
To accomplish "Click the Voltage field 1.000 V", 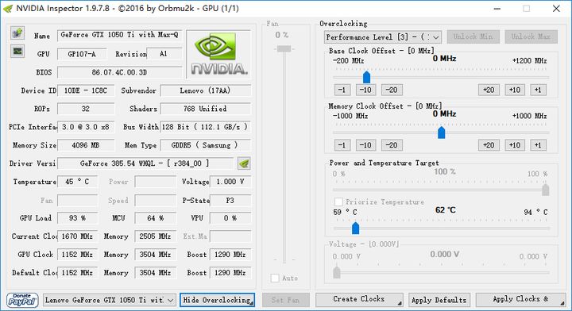I will pyautogui.click(x=230, y=182).
